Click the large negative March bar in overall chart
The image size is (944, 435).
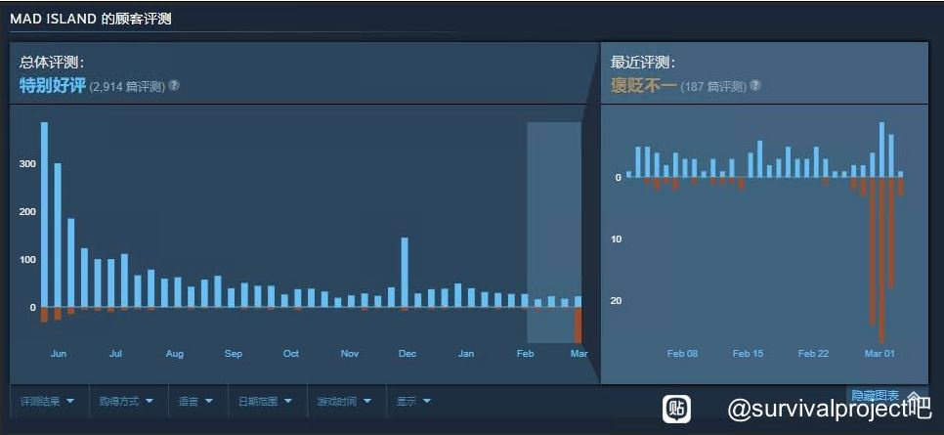point(578,326)
